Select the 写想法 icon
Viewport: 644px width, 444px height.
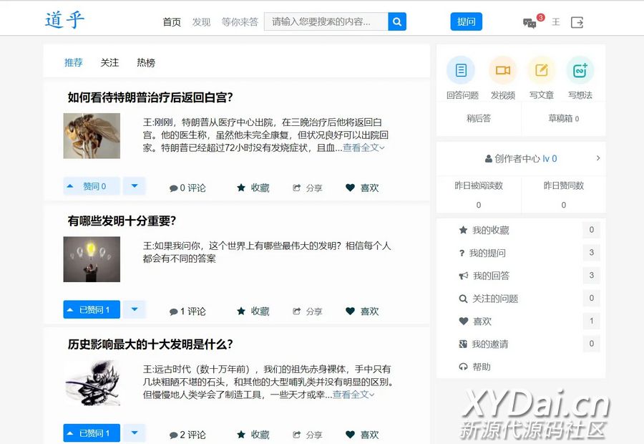pos(580,70)
